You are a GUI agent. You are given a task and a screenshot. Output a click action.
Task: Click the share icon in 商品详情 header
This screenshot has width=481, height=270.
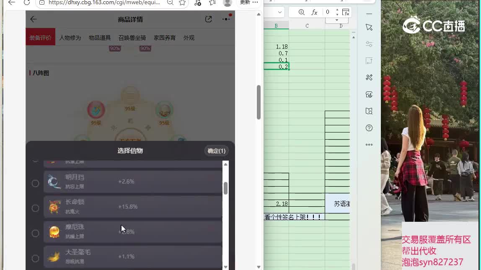(208, 19)
